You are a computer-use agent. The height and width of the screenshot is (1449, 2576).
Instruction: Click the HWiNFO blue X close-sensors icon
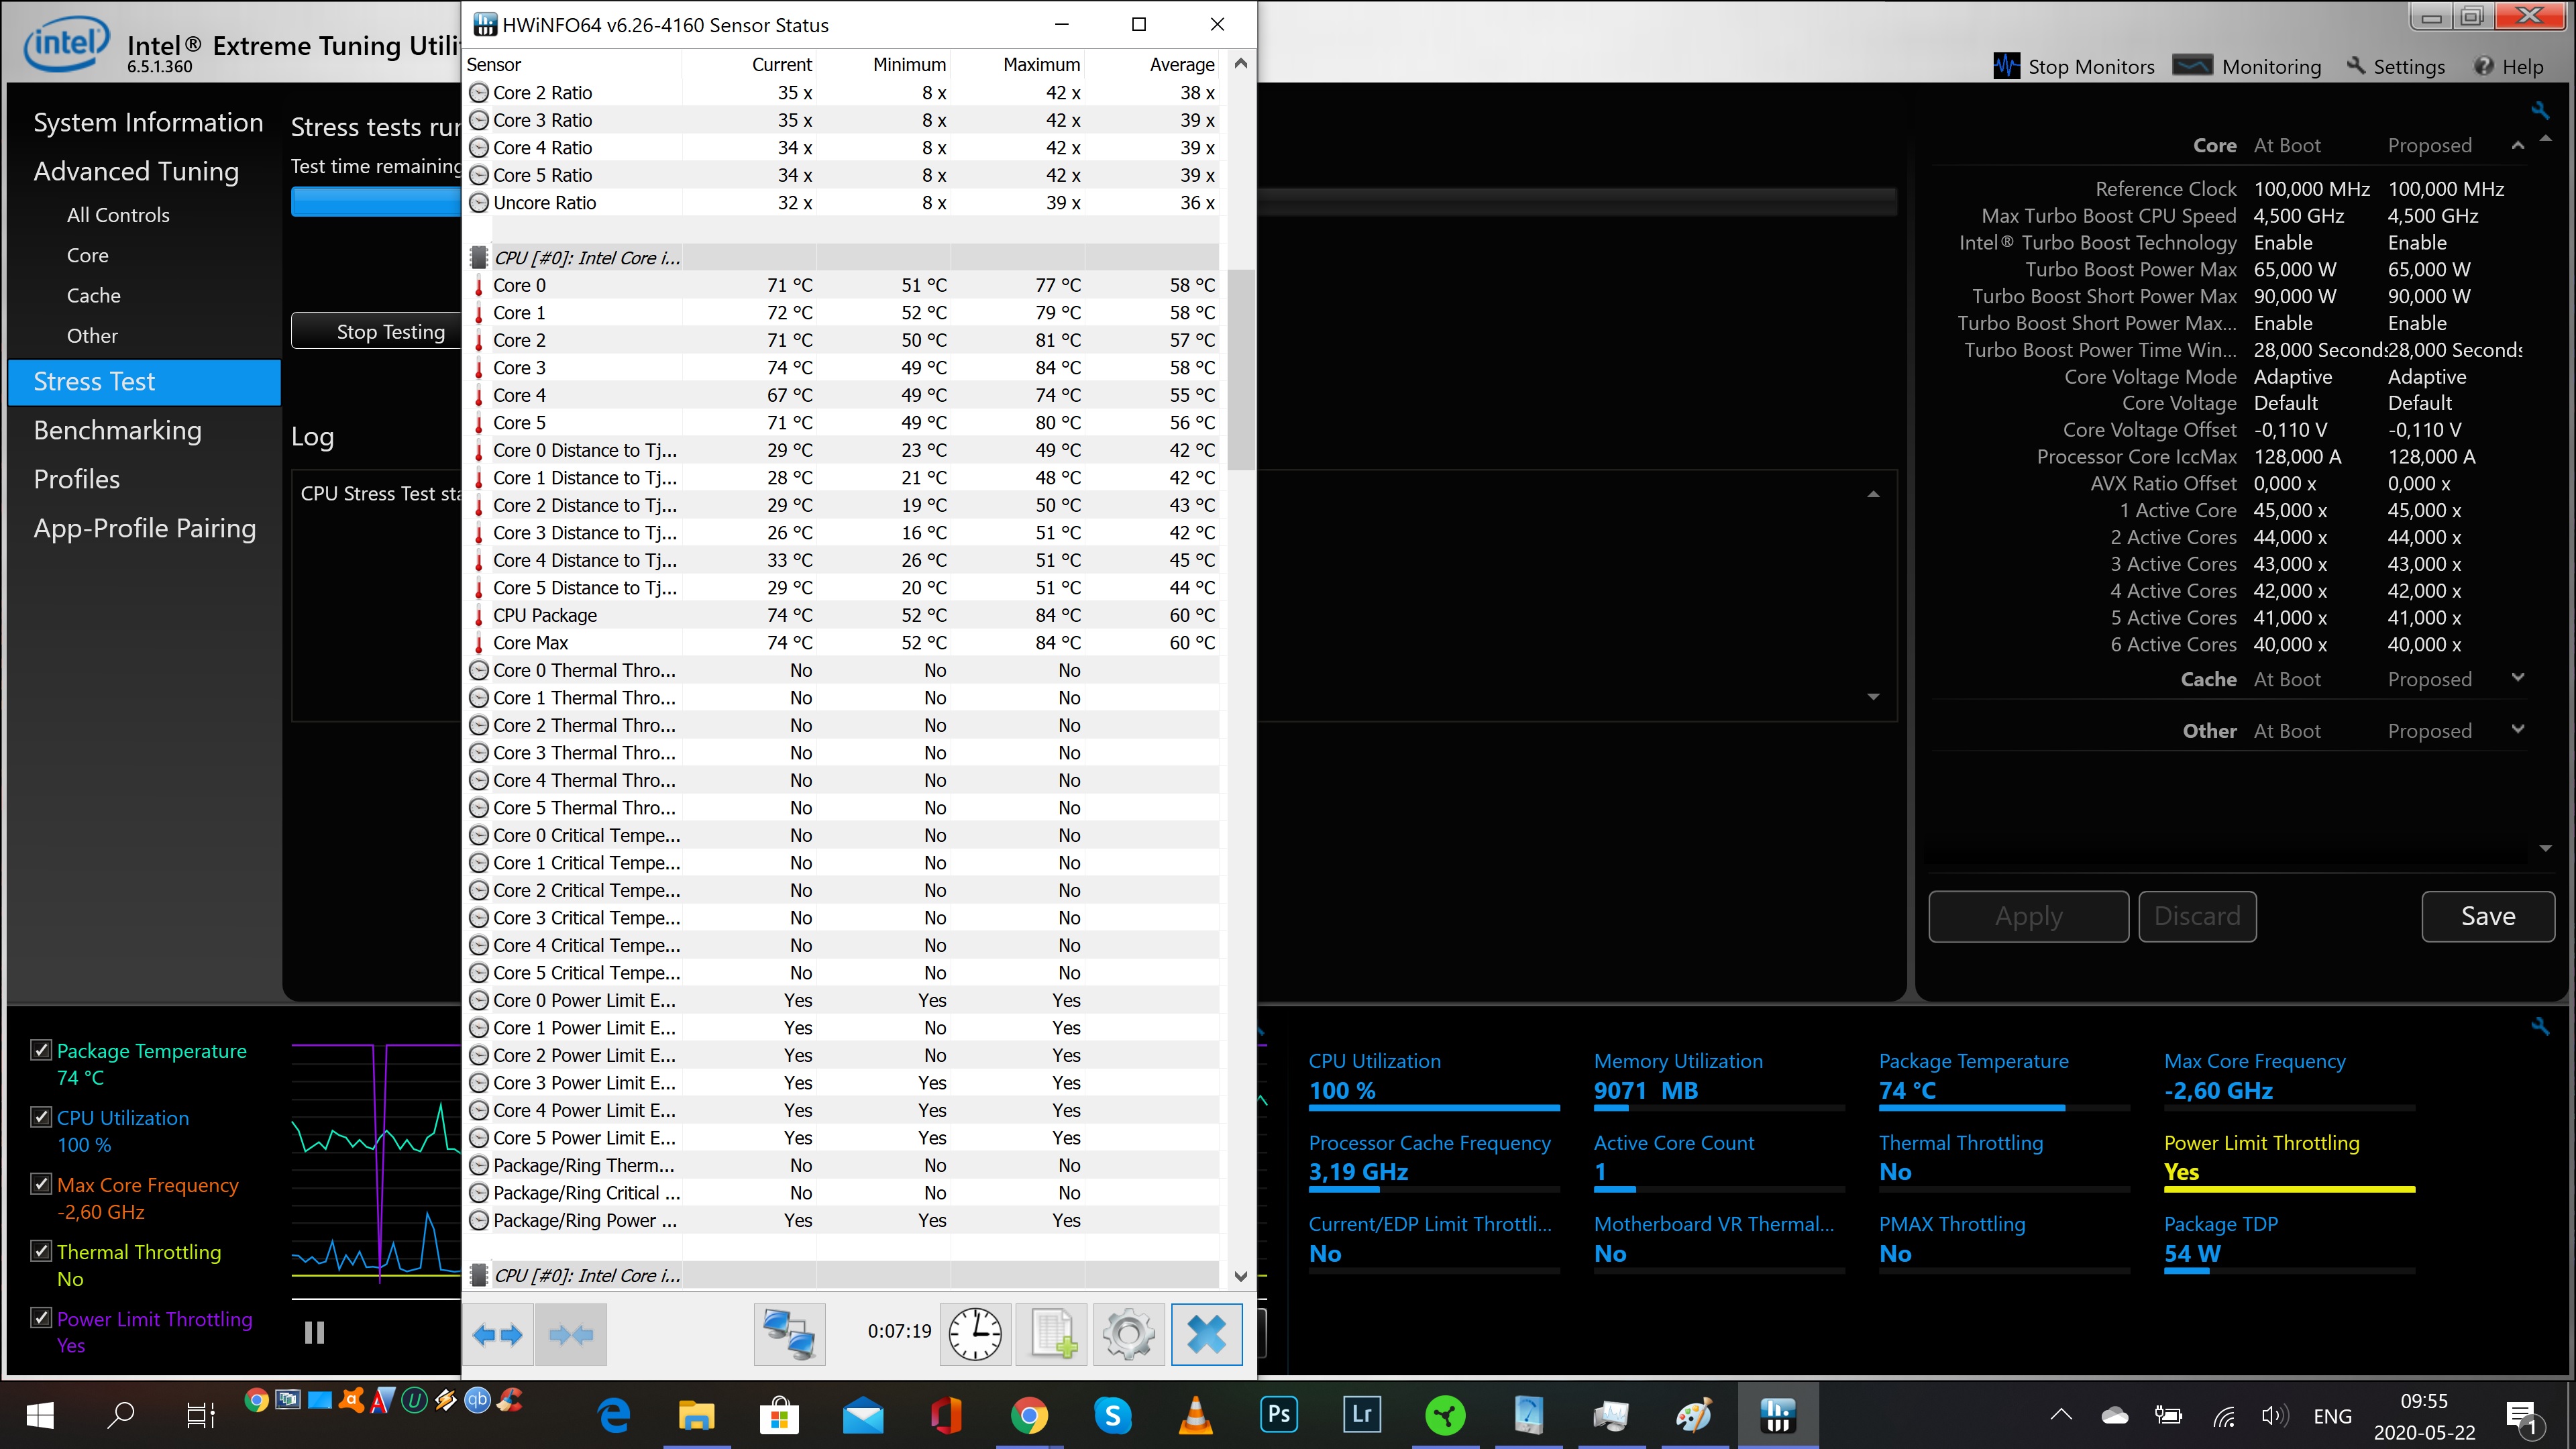pos(1206,1333)
